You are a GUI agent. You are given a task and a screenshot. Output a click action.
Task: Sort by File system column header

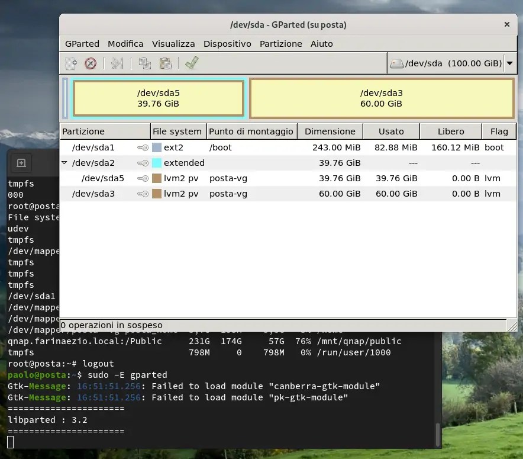(179, 131)
